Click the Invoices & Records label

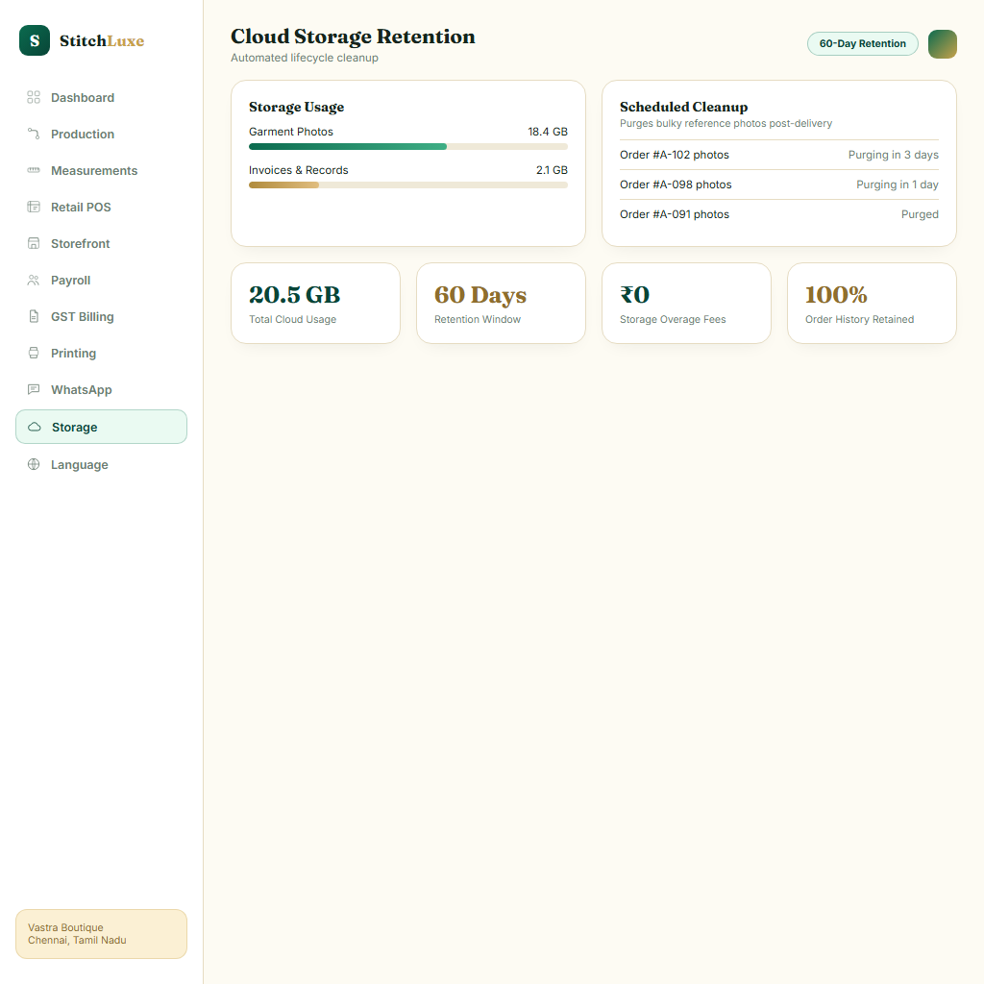click(298, 170)
